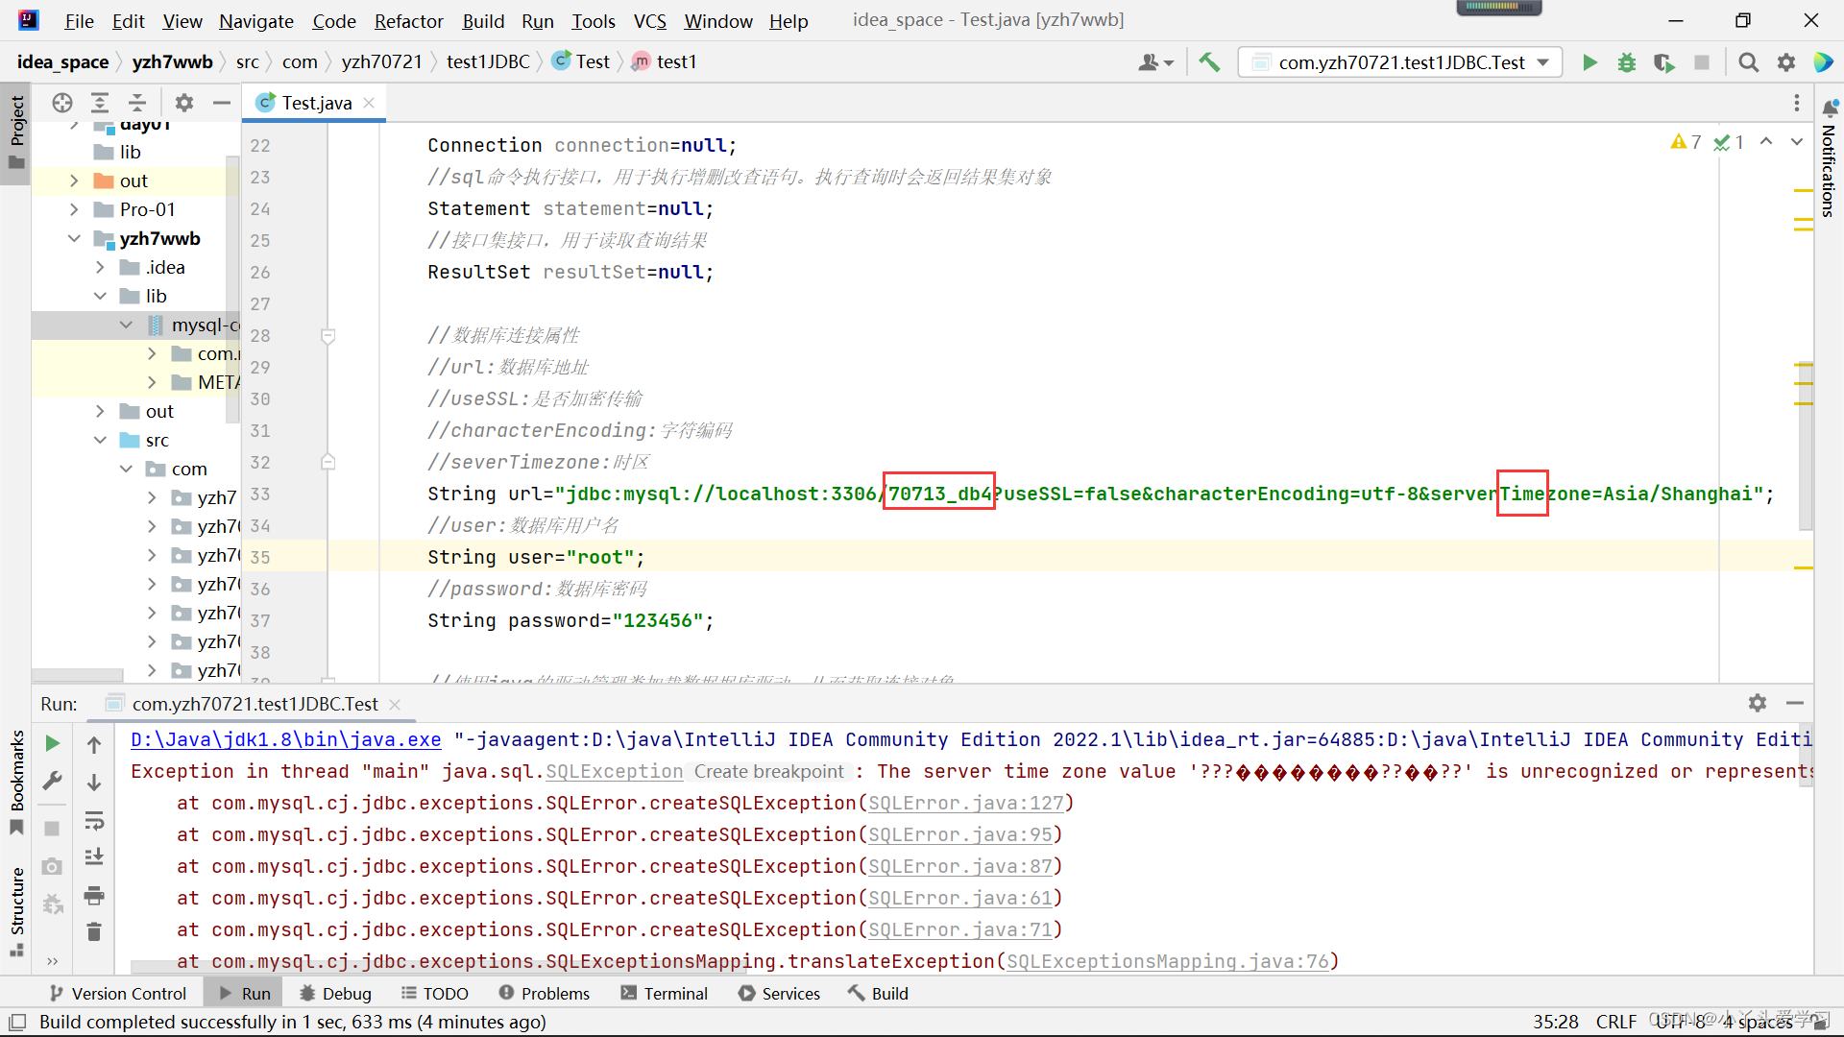Open the Terminal tool window

click(x=664, y=993)
